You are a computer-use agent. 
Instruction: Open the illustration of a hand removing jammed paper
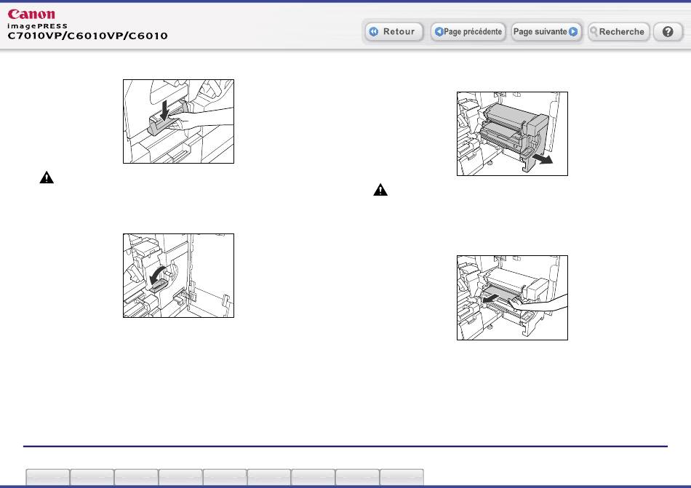pyautogui.click(x=512, y=297)
